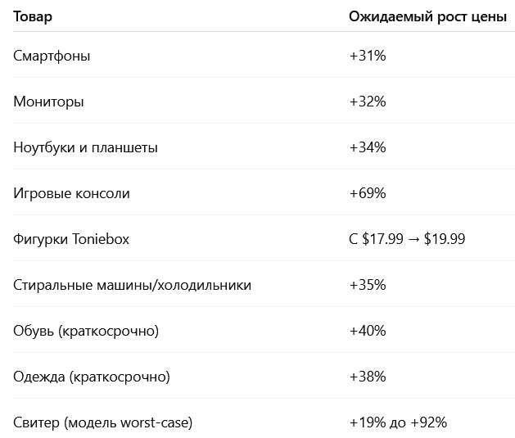Viewport: 515px width, 438px height.
Task: Select the "Стиральные машины/холодильники" cell
Action: click(x=133, y=285)
